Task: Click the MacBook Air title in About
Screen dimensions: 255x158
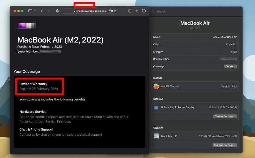Action: pyautogui.click(x=195, y=23)
